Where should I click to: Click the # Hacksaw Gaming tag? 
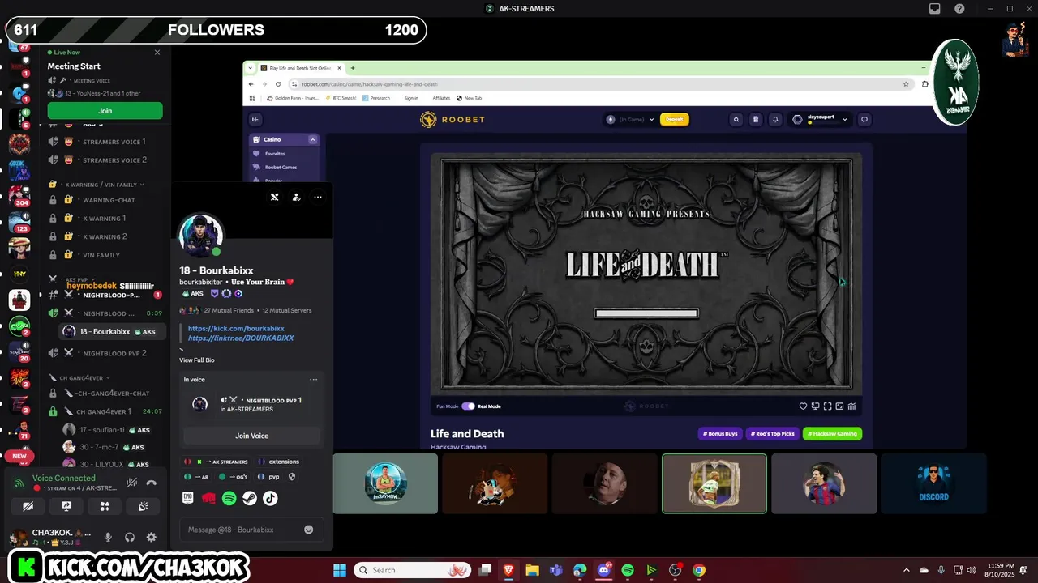pos(833,434)
